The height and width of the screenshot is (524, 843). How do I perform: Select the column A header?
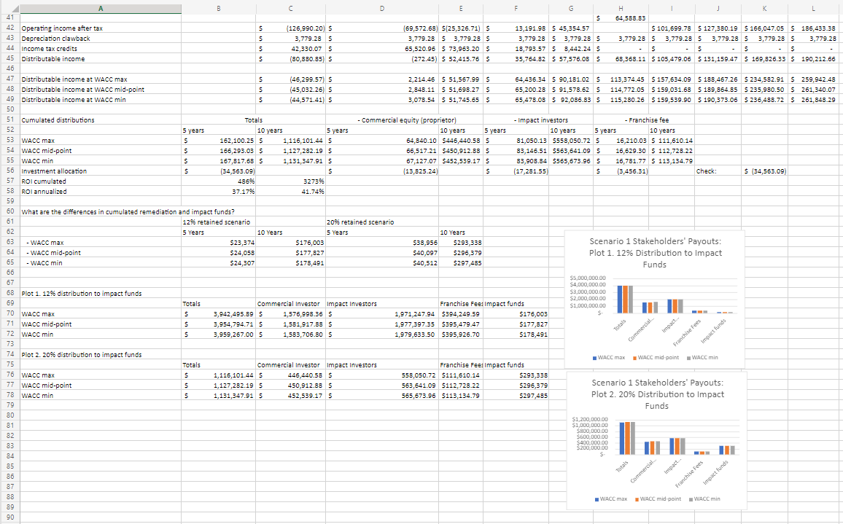point(100,7)
